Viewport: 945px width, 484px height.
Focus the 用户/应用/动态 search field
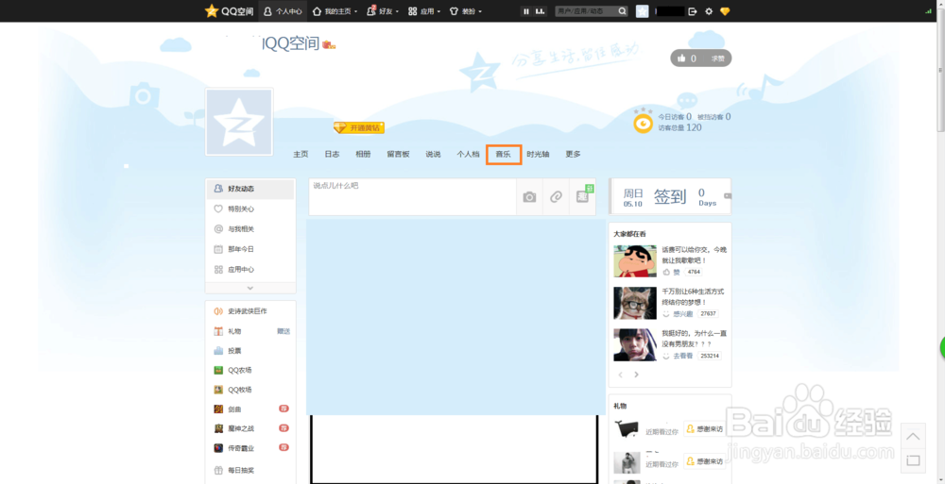pos(585,10)
